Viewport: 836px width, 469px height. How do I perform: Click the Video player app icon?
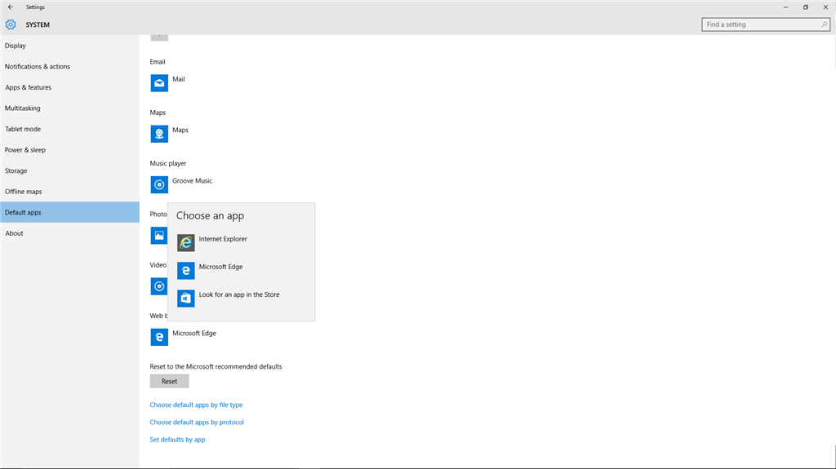pos(158,286)
